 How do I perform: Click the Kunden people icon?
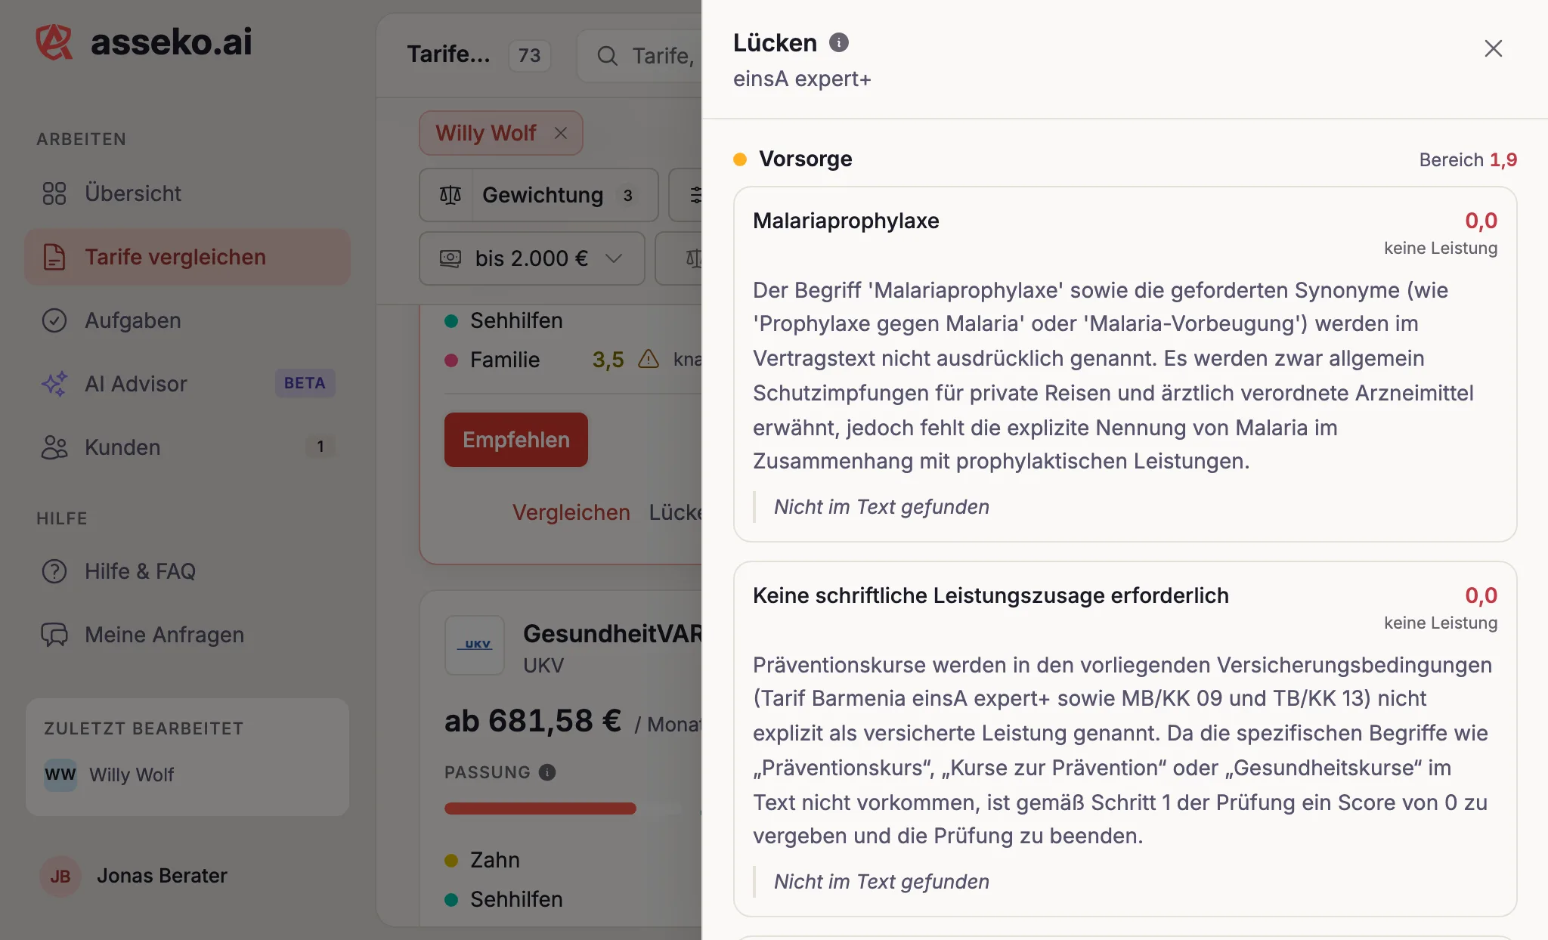click(x=54, y=447)
